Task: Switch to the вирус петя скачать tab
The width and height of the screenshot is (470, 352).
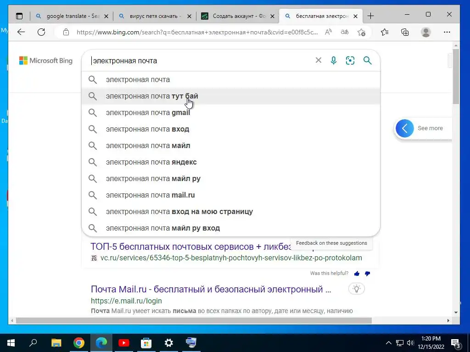Action: click(x=154, y=16)
